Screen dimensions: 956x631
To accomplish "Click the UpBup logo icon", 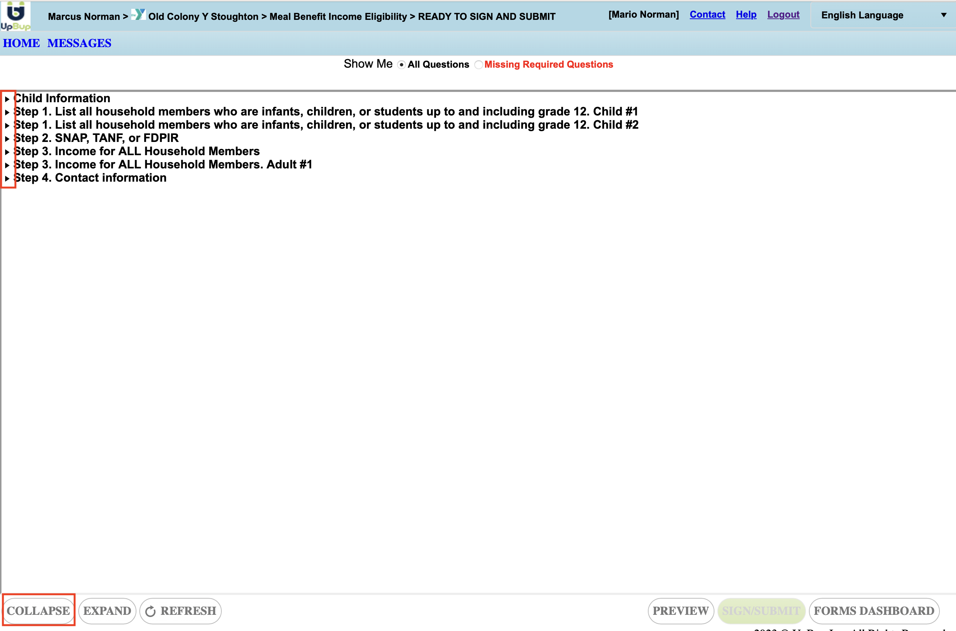I will [x=15, y=16].
